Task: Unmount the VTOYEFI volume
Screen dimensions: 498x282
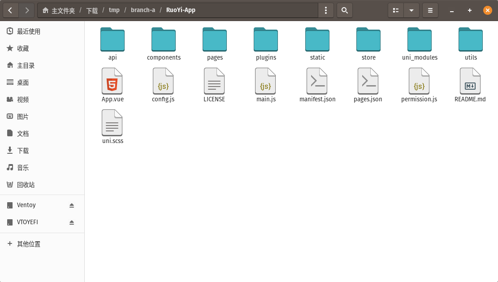Action: [72, 222]
